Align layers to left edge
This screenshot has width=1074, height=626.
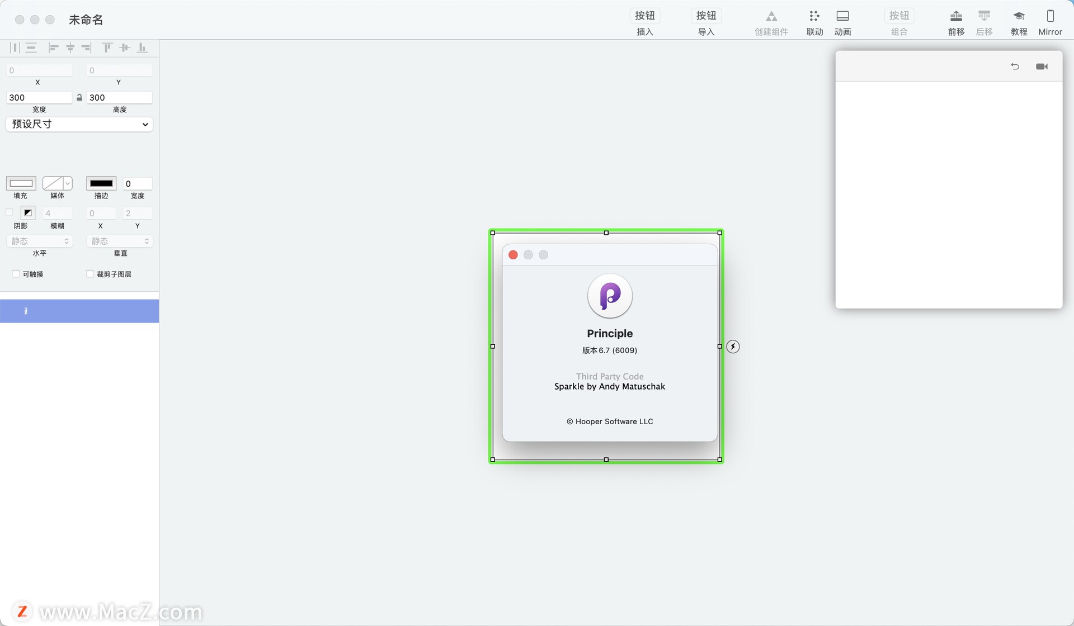(54, 48)
